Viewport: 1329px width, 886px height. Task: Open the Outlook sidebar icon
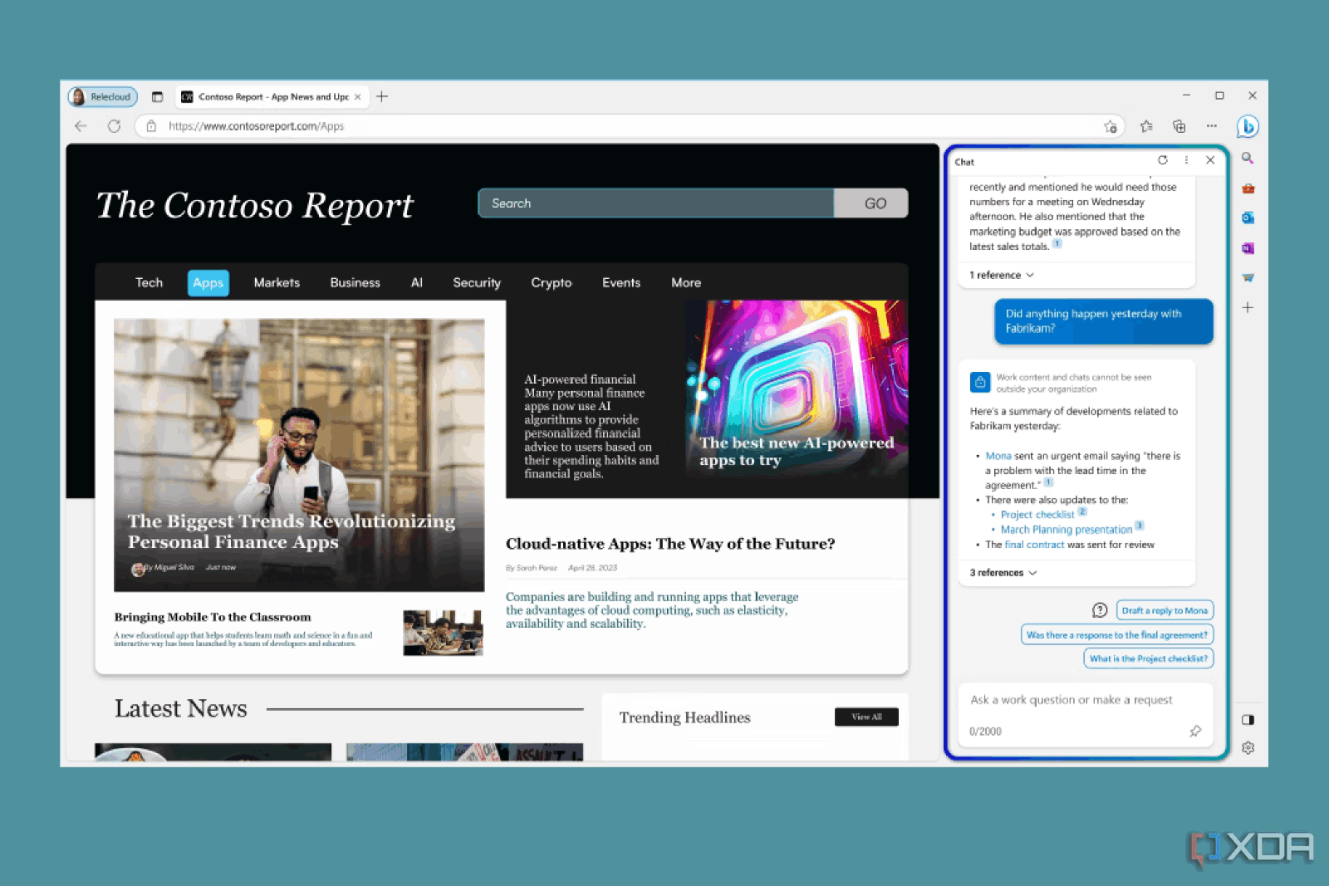pyautogui.click(x=1248, y=218)
